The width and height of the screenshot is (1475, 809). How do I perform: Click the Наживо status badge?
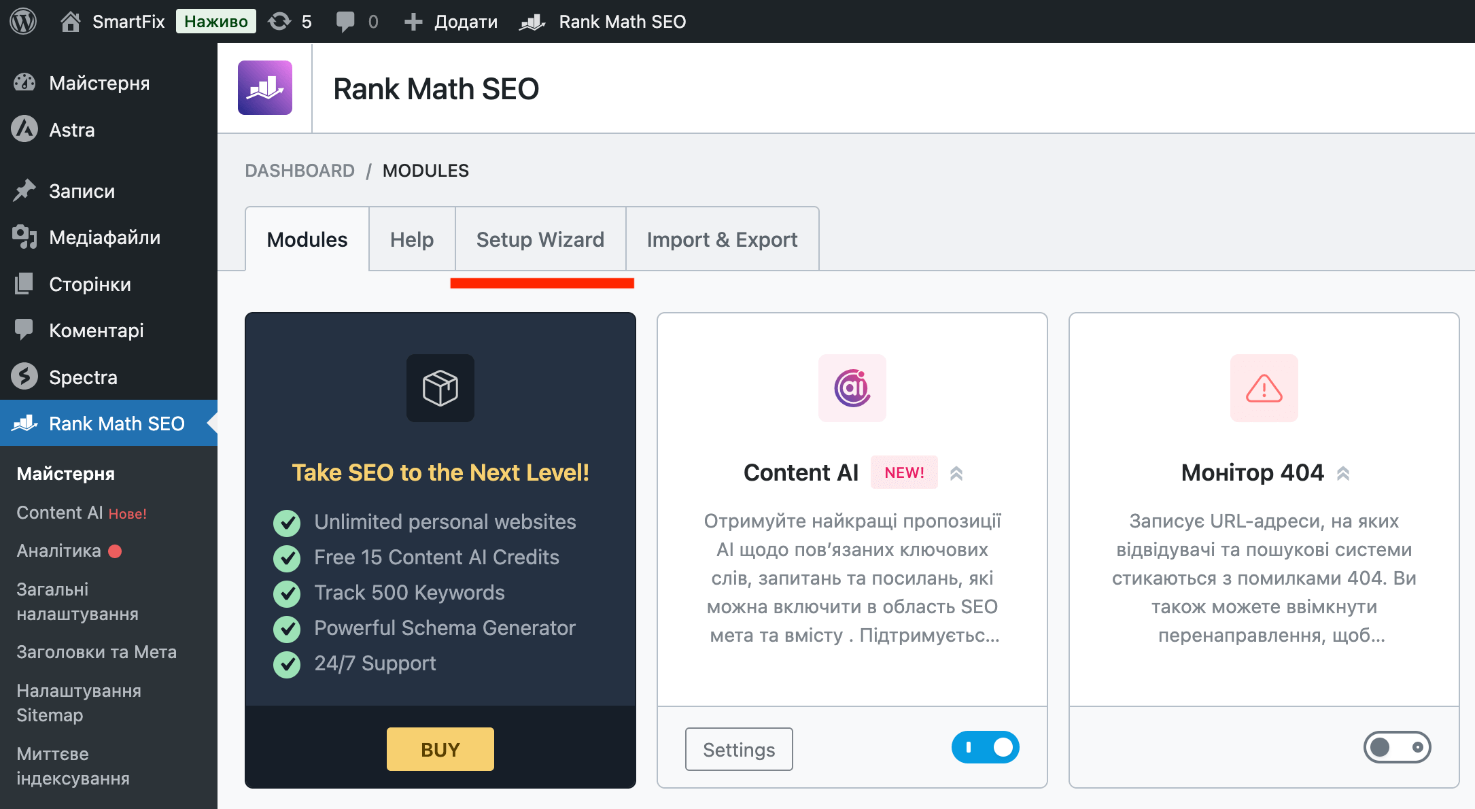(216, 21)
